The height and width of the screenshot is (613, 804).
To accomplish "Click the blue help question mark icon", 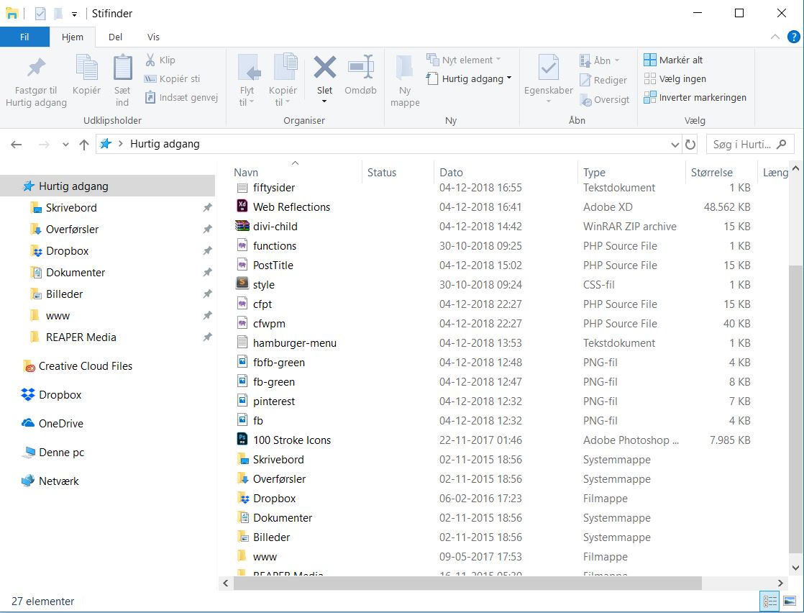I will [793, 37].
